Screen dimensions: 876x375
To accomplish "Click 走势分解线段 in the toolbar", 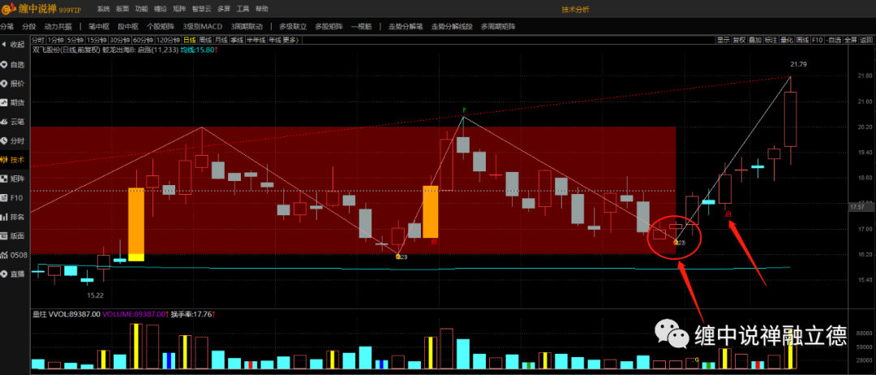I will 452,27.
